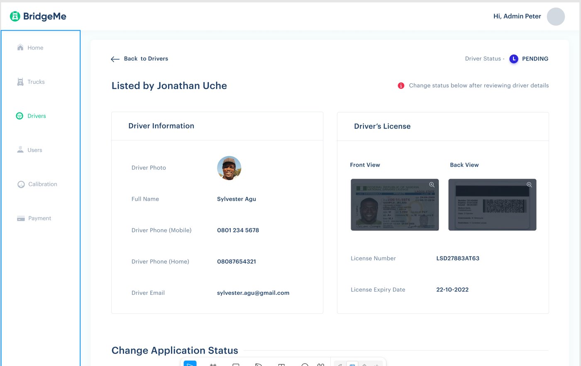Click the Driver Information panel title
Viewport: 581px width, 366px height.
(161, 126)
